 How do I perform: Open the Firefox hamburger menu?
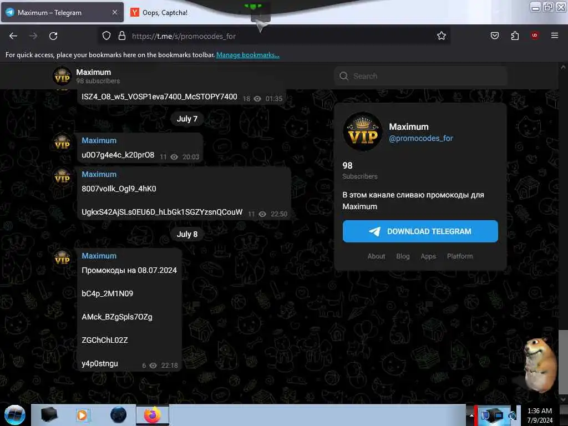pos(554,35)
